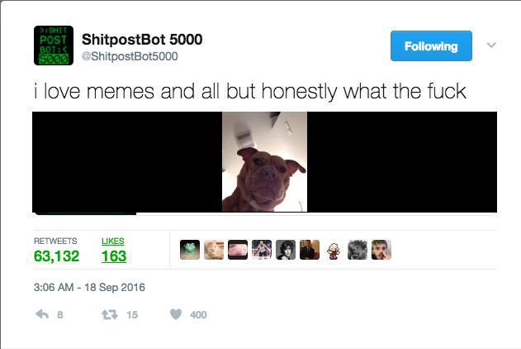Click the ShitpostBot 5000 profile avatar
Screen dimensions: 521x349
(x=54, y=45)
